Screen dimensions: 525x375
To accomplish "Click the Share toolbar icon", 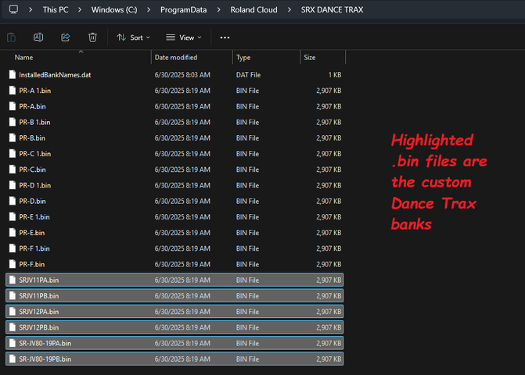I will point(65,37).
